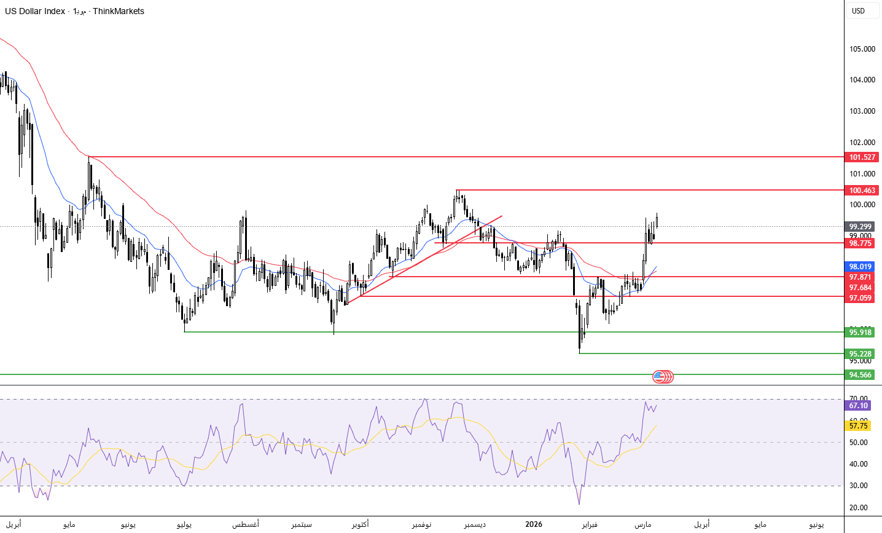Screen dimensions: 882x533
Task: Click the أغسطس label on the time axis
Action: (245, 524)
